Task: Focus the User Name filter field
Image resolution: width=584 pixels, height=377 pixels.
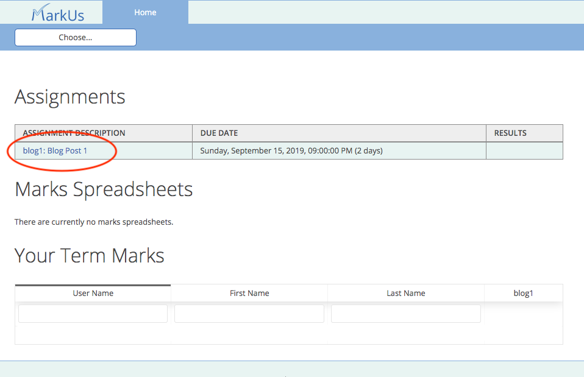Action: point(93,314)
